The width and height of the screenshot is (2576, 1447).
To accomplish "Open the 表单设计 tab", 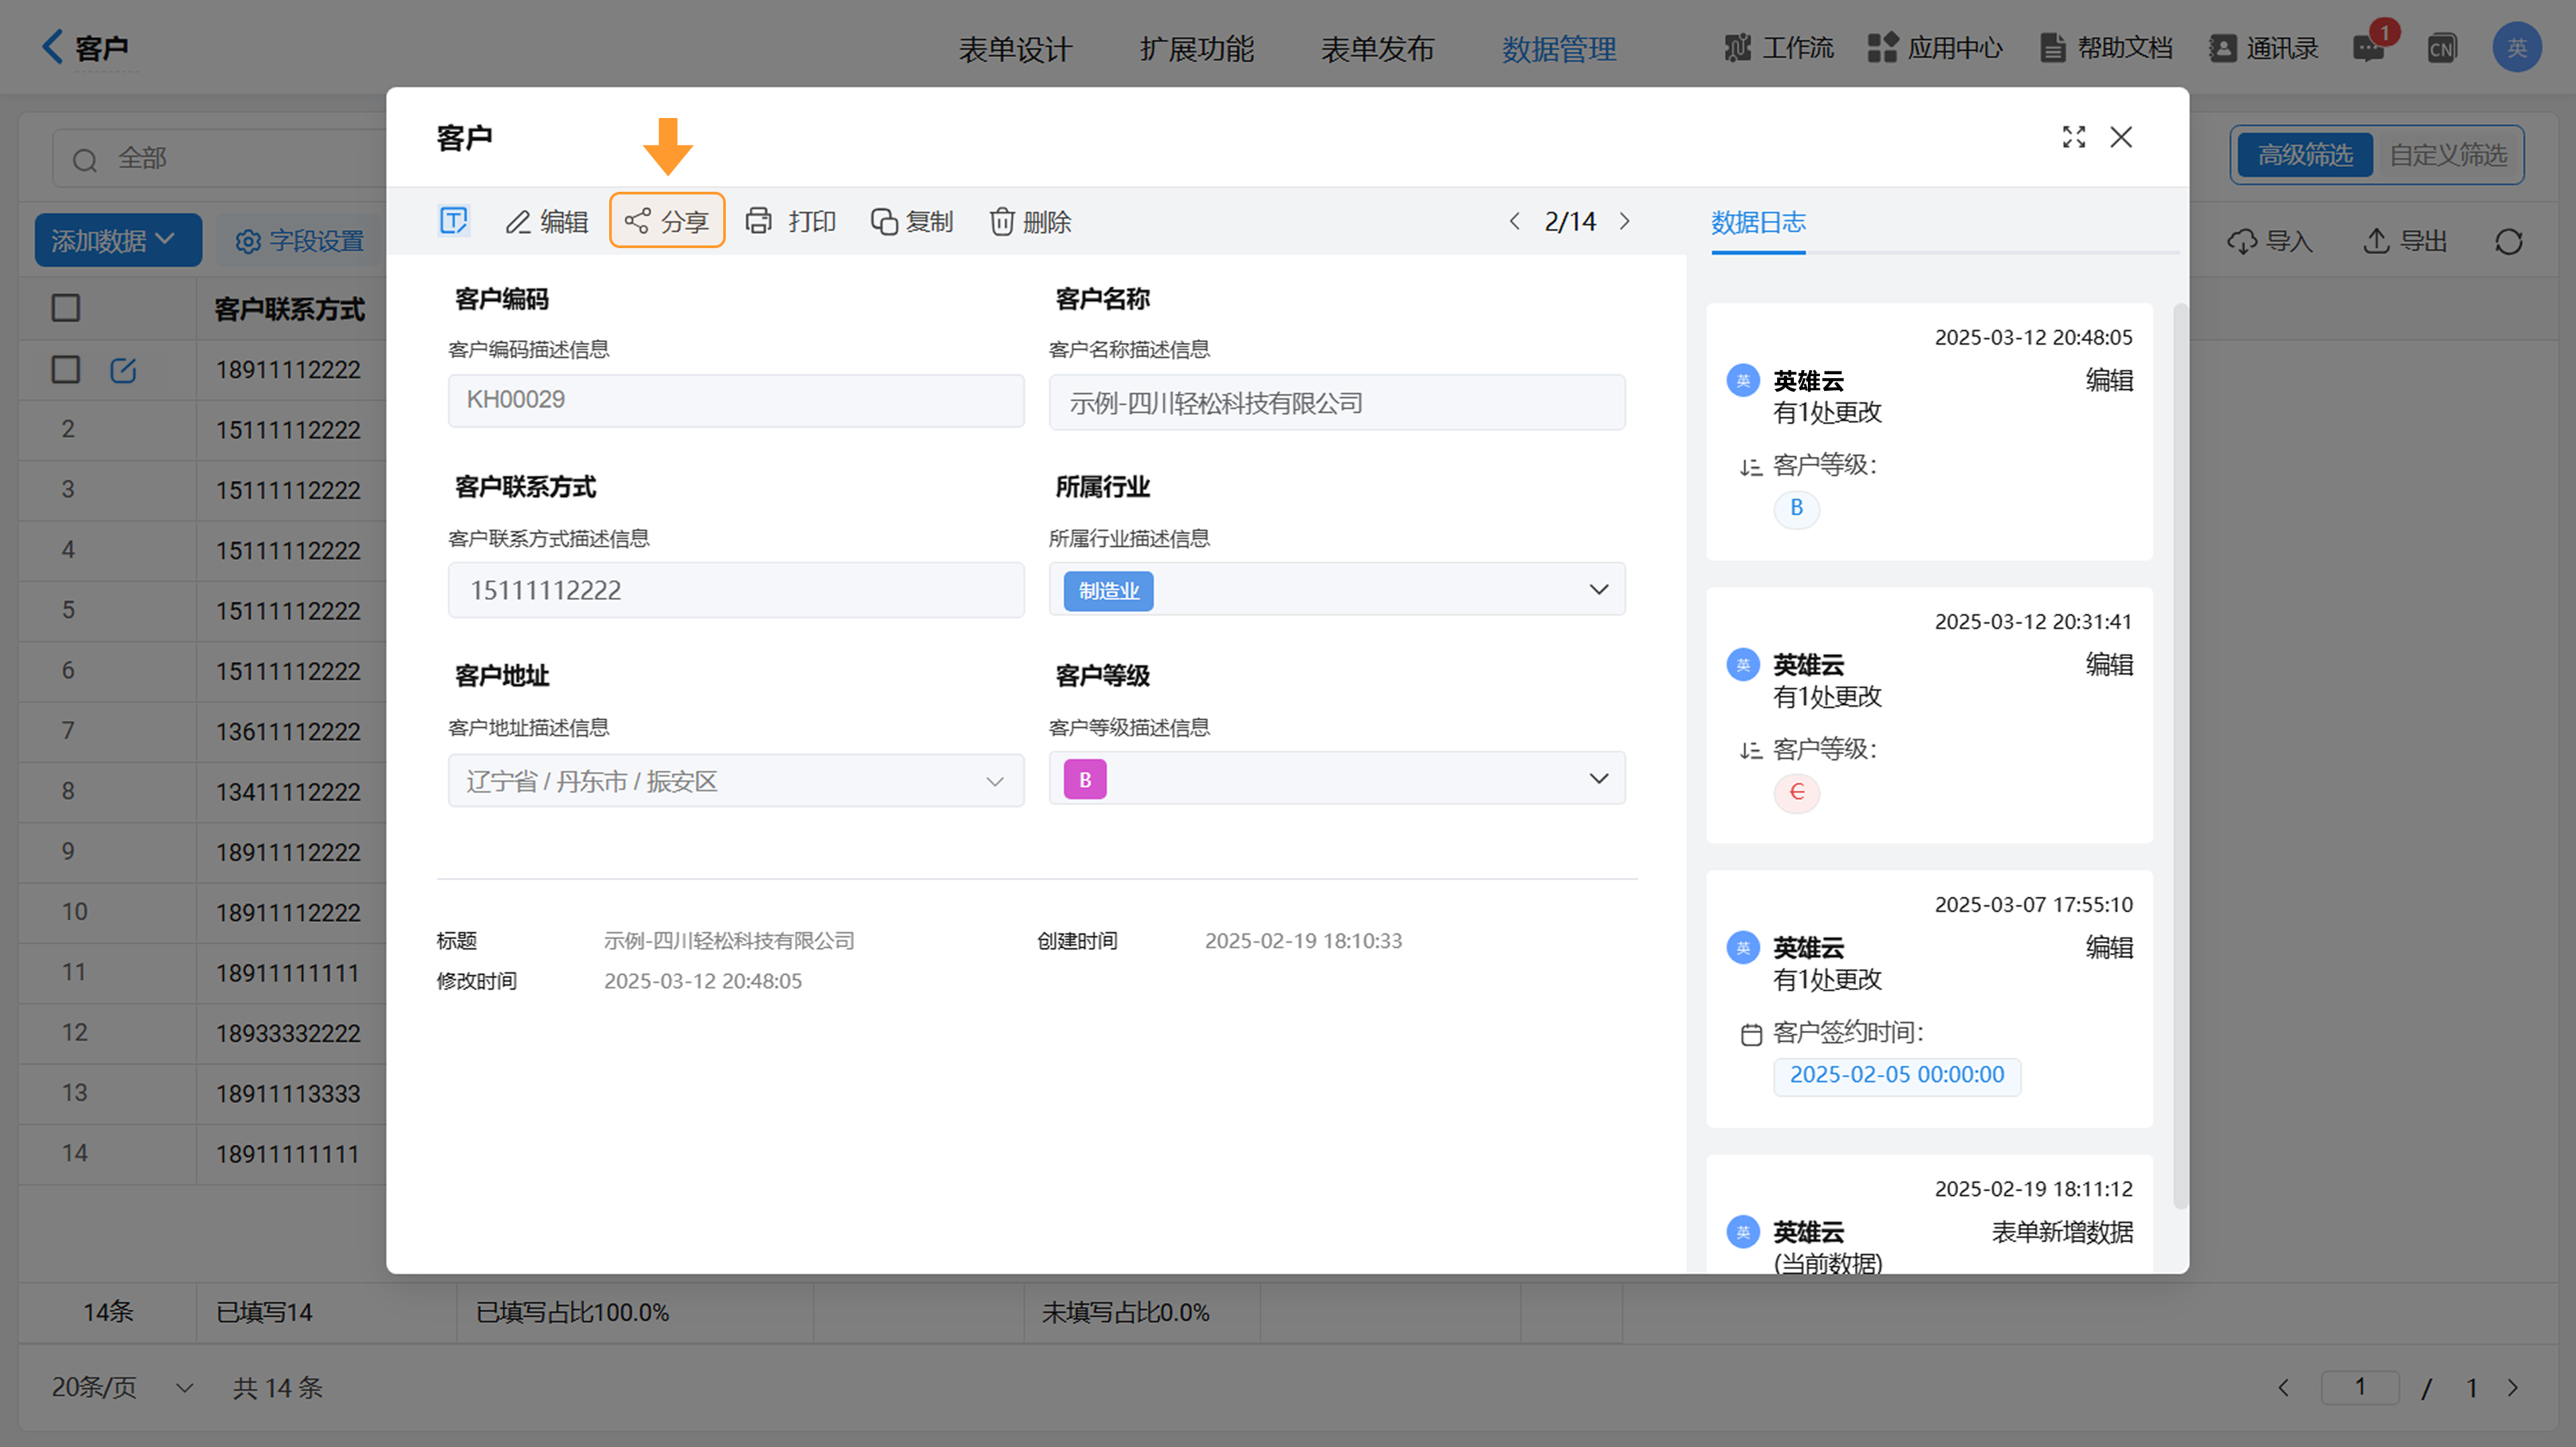I will [x=1014, y=48].
